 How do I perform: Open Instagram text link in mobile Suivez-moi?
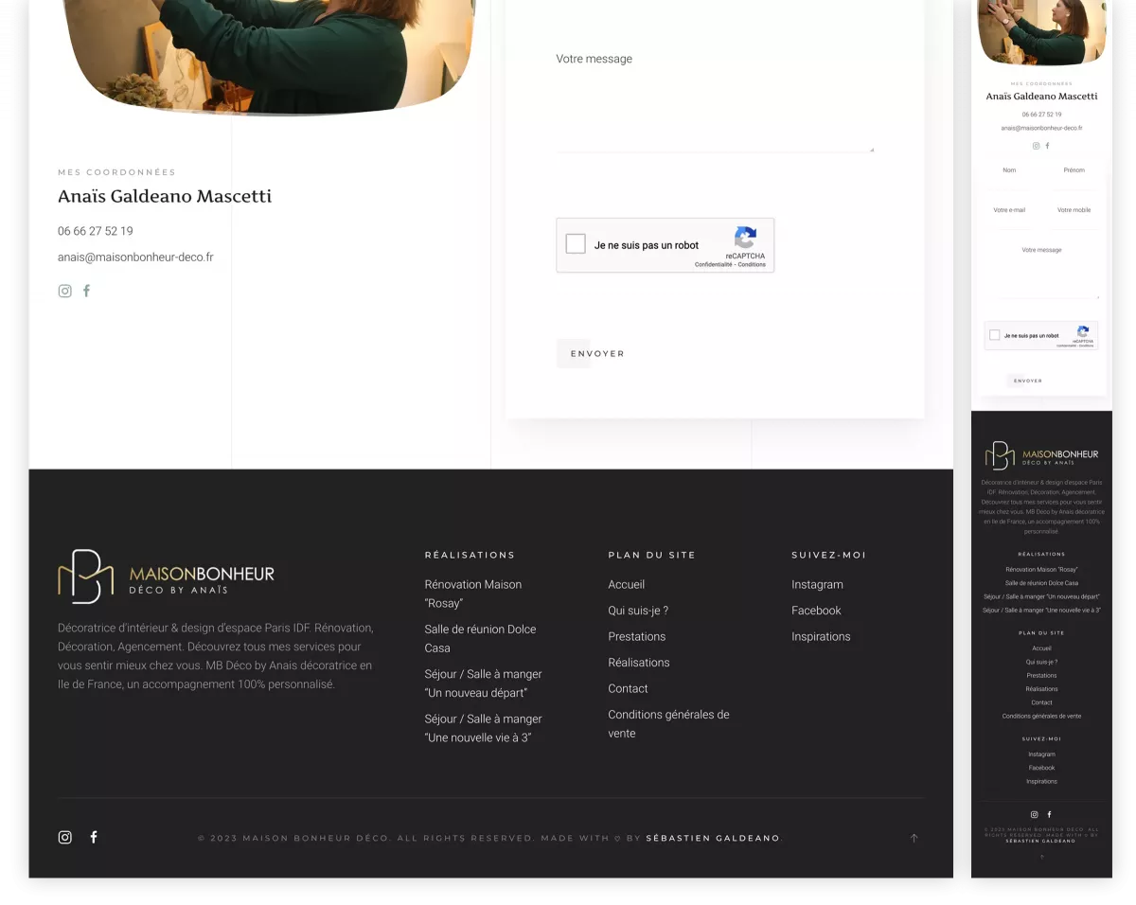[1041, 754]
